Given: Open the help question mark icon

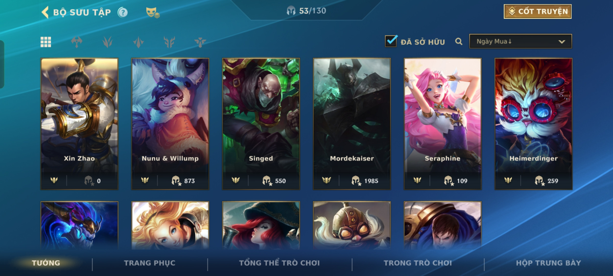Looking at the screenshot, I should coord(123,12).
